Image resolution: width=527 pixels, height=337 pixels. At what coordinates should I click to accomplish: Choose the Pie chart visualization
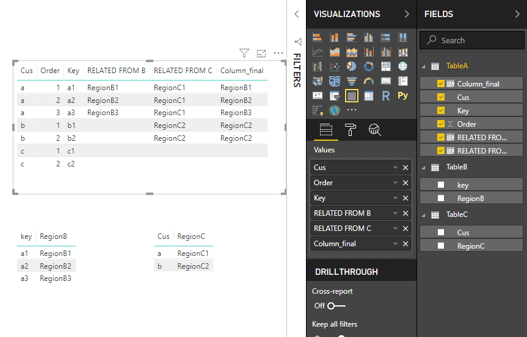click(352, 66)
